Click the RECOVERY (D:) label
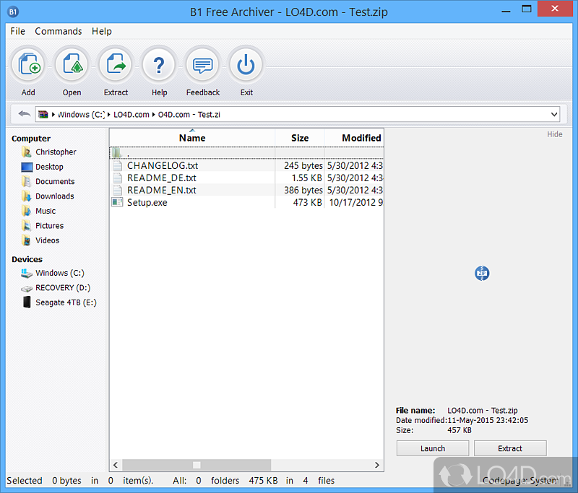 [x=63, y=287]
